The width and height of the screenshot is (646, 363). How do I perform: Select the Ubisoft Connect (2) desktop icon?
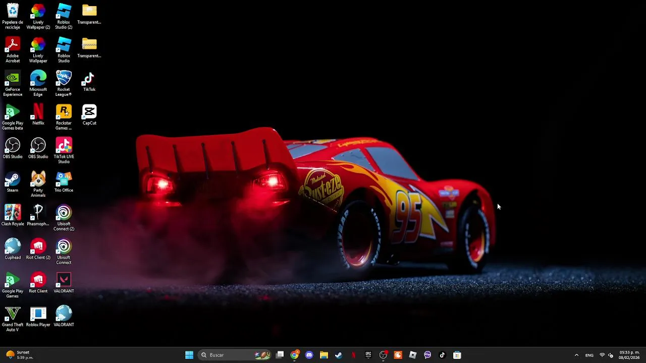click(64, 218)
